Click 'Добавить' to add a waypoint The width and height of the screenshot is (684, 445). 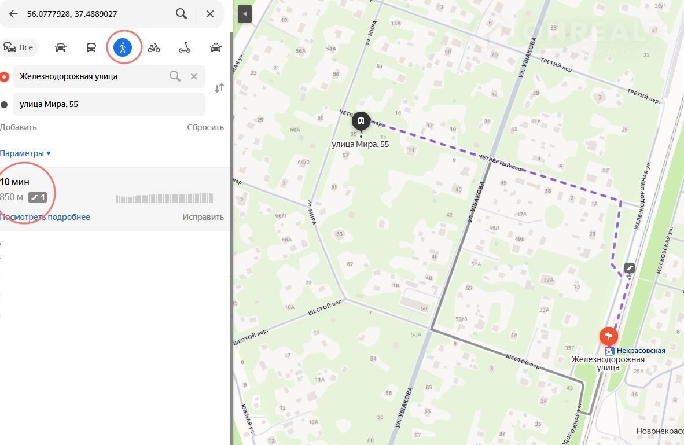(x=18, y=127)
